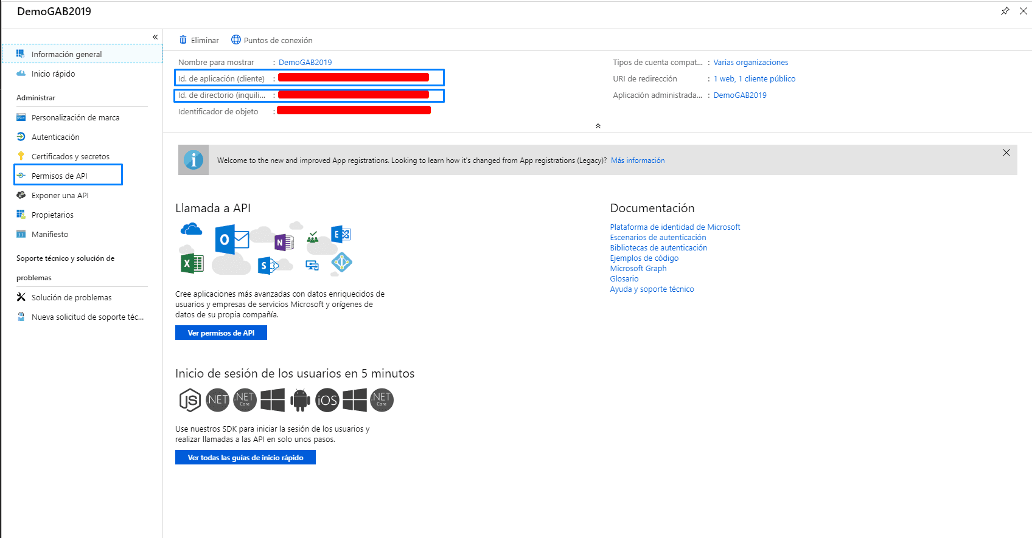Click the Puntos de conexión globe icon

point(236,40)
